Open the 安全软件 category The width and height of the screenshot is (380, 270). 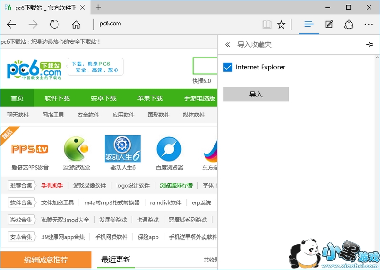[x=88, y=115]
